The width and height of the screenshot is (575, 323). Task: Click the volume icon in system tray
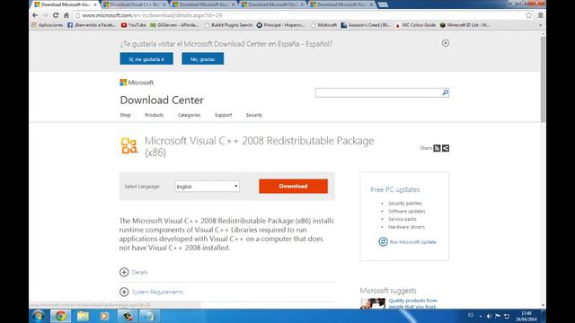489,316
